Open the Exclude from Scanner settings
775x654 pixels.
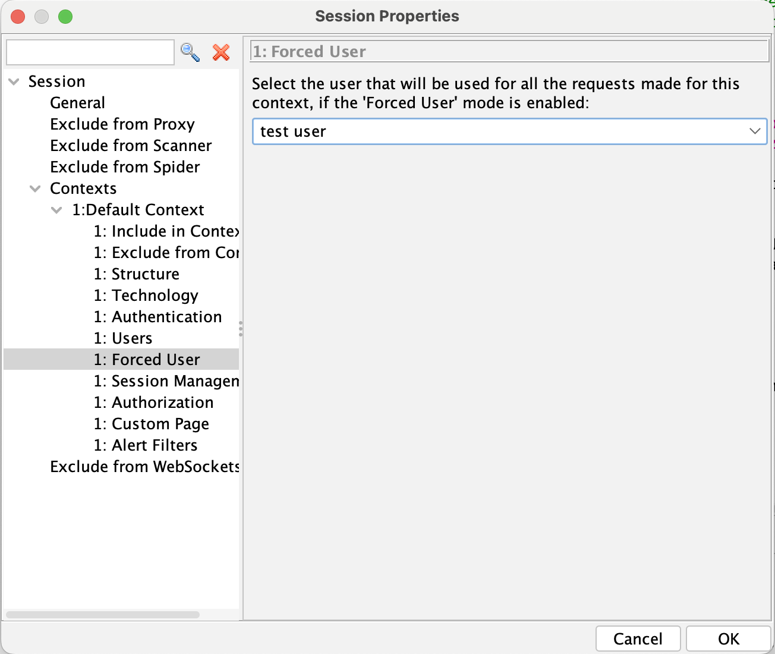pos(131,146)
